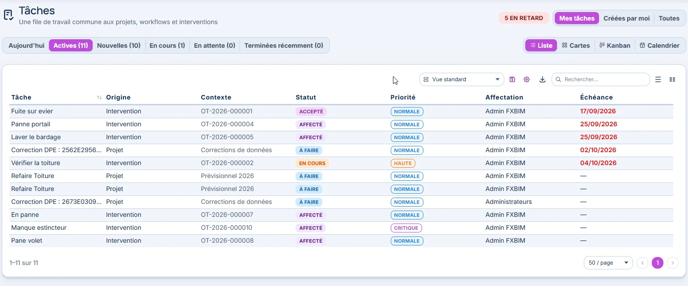Screen dimensions: 688x286
Task: Select the Aujourd'hui filter tab
Action: point(26,46)
